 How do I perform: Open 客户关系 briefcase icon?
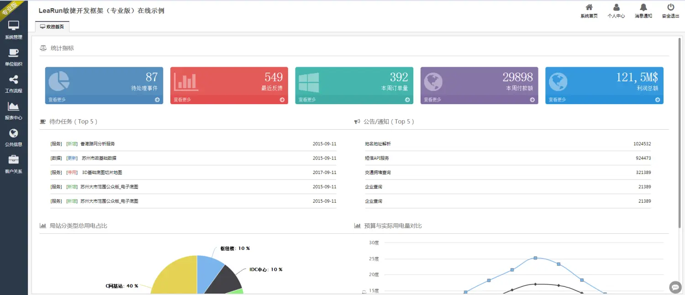pos(14,160)
